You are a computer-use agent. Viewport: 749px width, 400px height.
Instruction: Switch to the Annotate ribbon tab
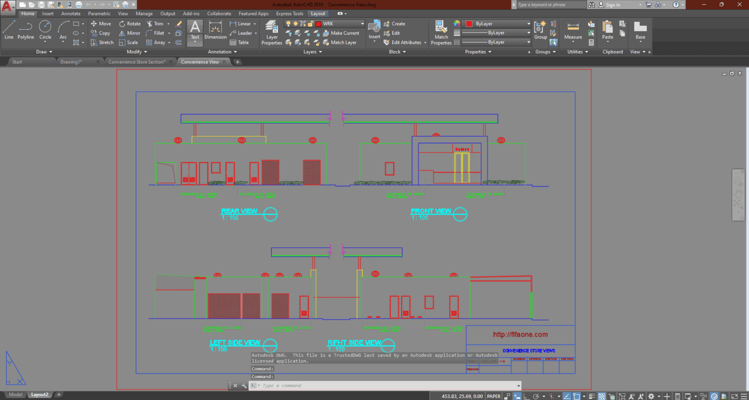(x=70, y=13)
